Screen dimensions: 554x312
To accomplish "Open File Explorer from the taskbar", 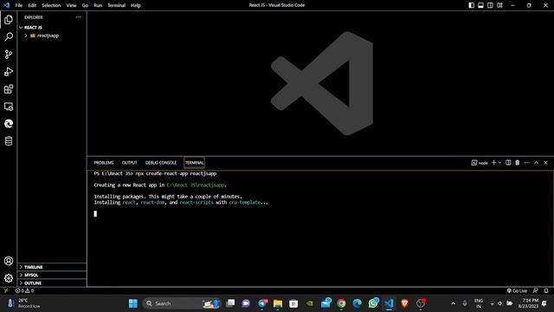I will [278, 303].
